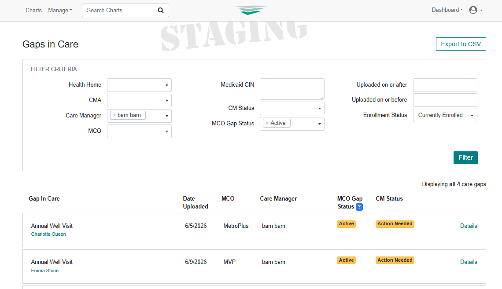Click the Filter button

pos(465,157)
